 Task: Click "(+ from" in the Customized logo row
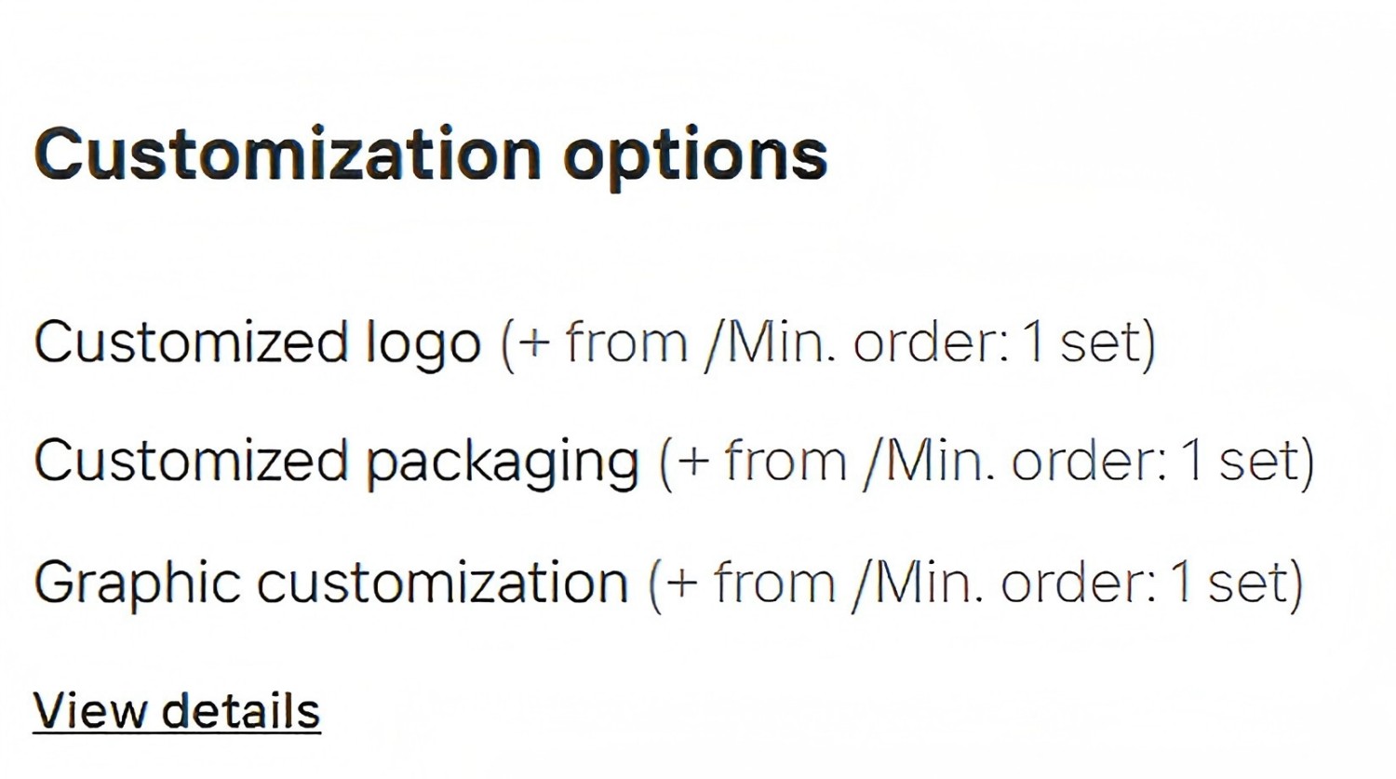[595, 343]
